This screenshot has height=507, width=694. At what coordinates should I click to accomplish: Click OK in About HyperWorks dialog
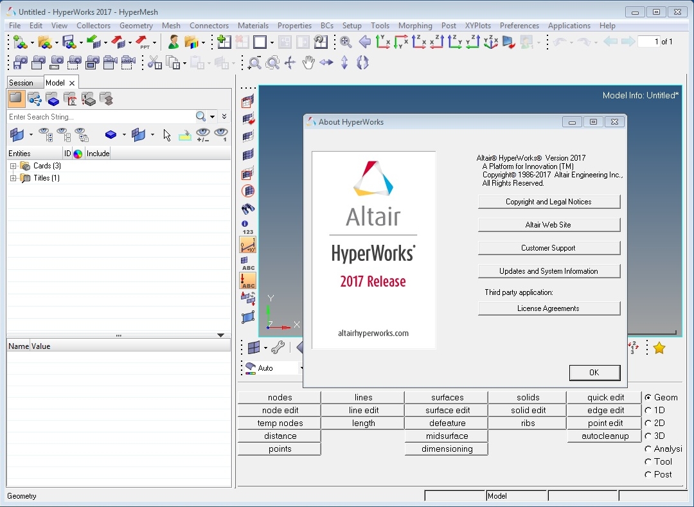[x=594, y=373]
